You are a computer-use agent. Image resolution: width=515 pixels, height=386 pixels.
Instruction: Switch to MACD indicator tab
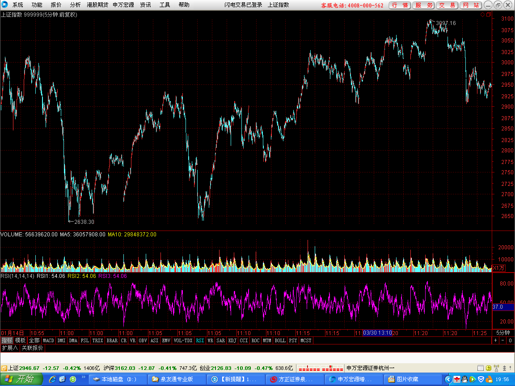pos(49,340)
